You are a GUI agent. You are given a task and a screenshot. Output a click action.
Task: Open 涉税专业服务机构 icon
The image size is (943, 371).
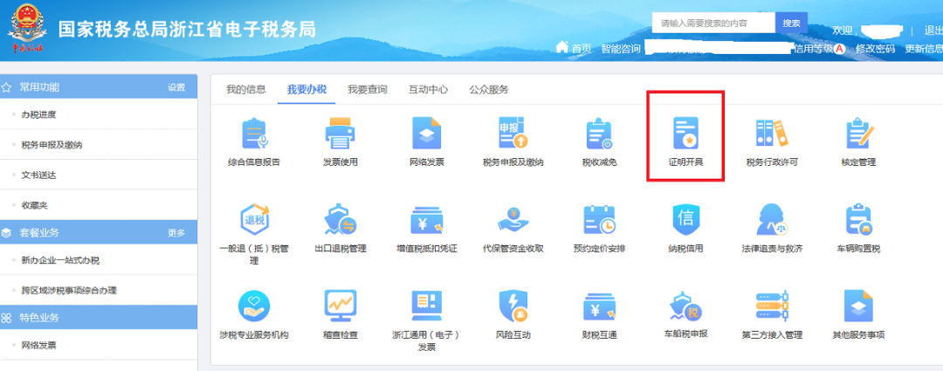[254, 306]
